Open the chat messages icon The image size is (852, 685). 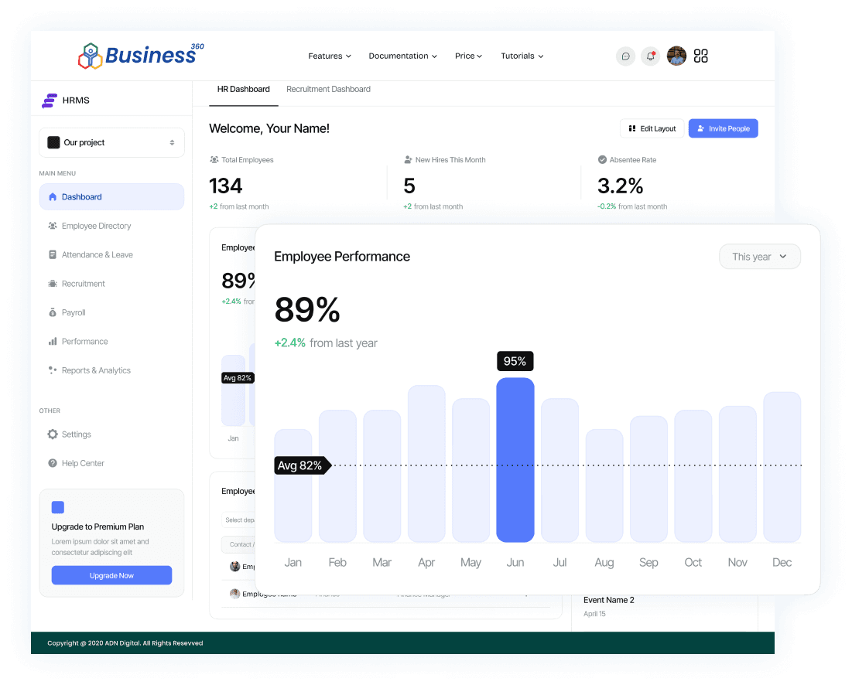pyautogui.click(x=625, y=56)
